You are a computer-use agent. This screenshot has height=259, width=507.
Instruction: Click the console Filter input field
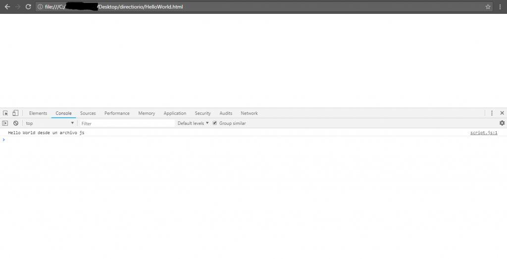(127, 123)
